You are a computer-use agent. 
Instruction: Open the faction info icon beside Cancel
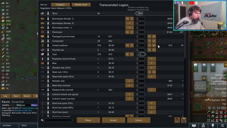pos(183,120)
